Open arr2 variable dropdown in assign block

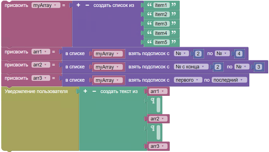41,65
